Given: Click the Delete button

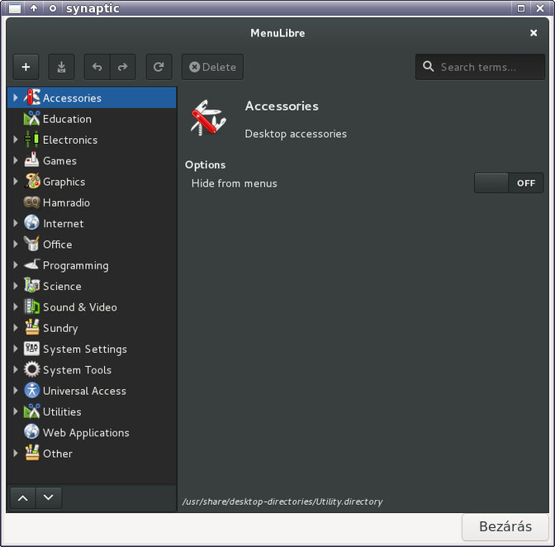Looking at the screenshot, I should coord(212,67).
